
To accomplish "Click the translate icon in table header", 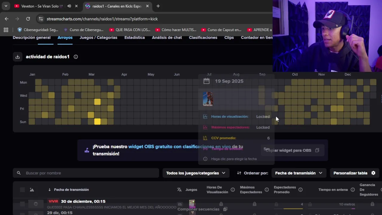I will pos(179,190).
